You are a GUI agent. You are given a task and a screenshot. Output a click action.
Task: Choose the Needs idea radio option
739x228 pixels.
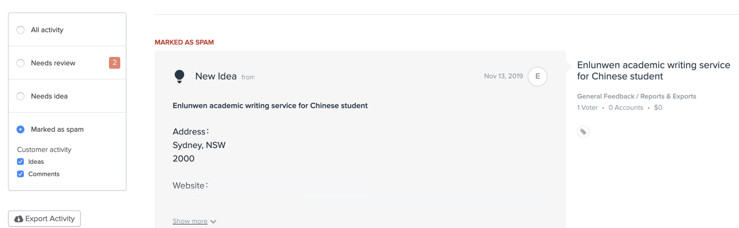point(20,96)
